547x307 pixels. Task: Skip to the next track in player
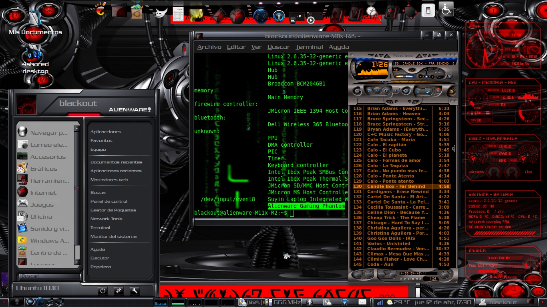click(x=396, y=90)
